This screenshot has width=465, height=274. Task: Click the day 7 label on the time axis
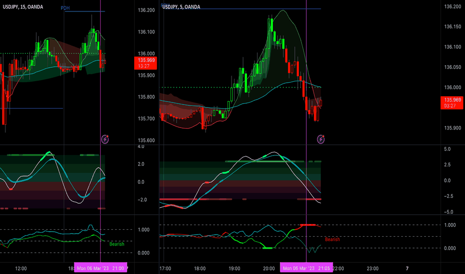click(407, 269)
